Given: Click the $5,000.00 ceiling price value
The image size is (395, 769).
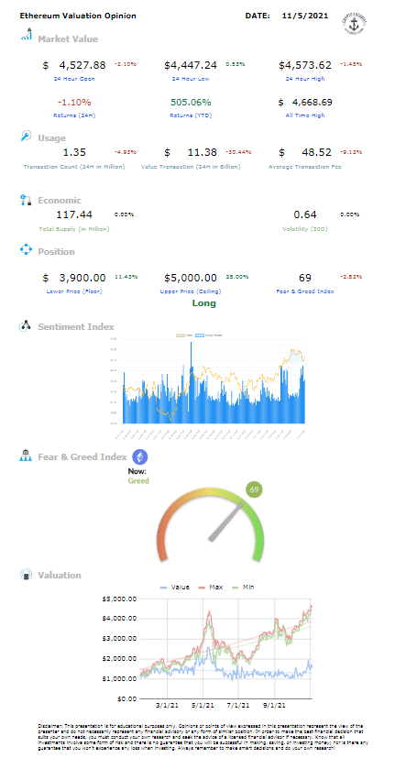Looking at the screenshot, I should tap(191, 278).
